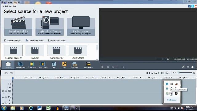Open the Projects panel in toolbar

(x=8, y=65)
